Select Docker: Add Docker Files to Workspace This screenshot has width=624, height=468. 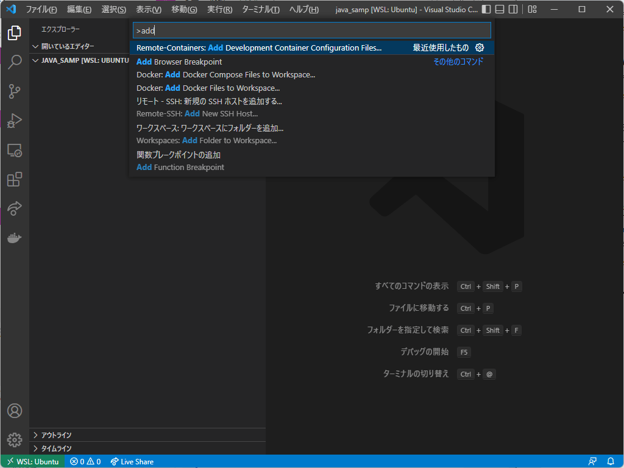(311, 88)
